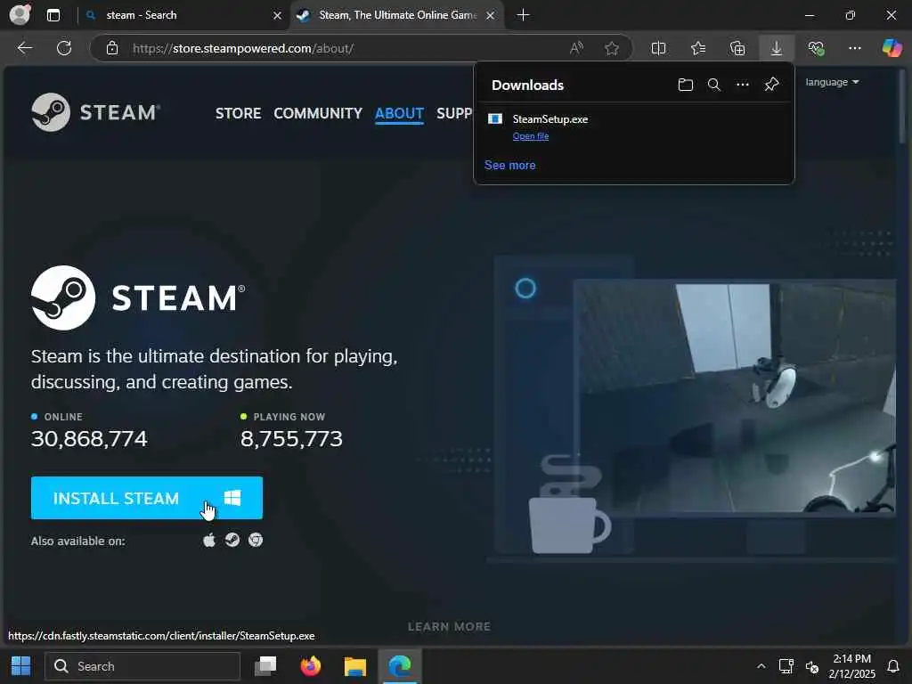The width and height of the screenshot is (912, 684).
Task: Search downloads using magnifier icon
Action: (714, 85)
